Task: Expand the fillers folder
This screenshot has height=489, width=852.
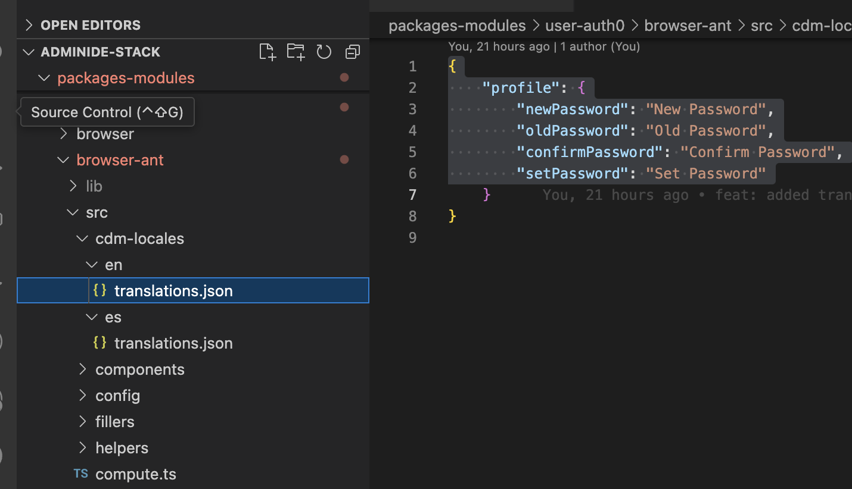Action: [83, 422]
